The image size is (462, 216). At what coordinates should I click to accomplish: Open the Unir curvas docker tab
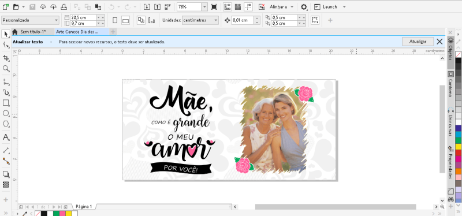coord(450,122)
